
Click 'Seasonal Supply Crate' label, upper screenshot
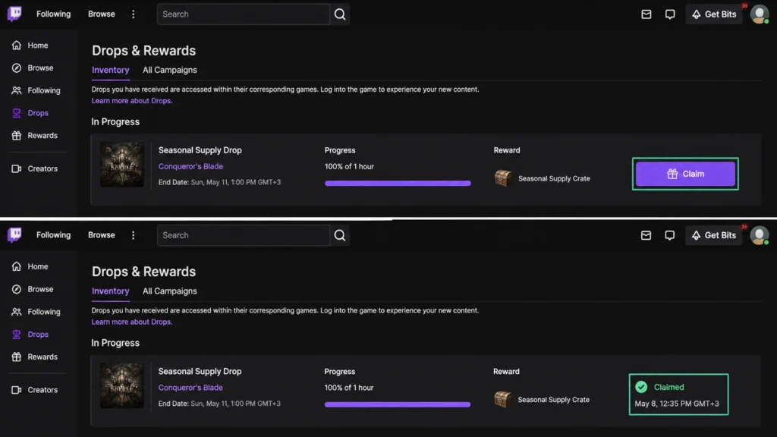point(555,178)
